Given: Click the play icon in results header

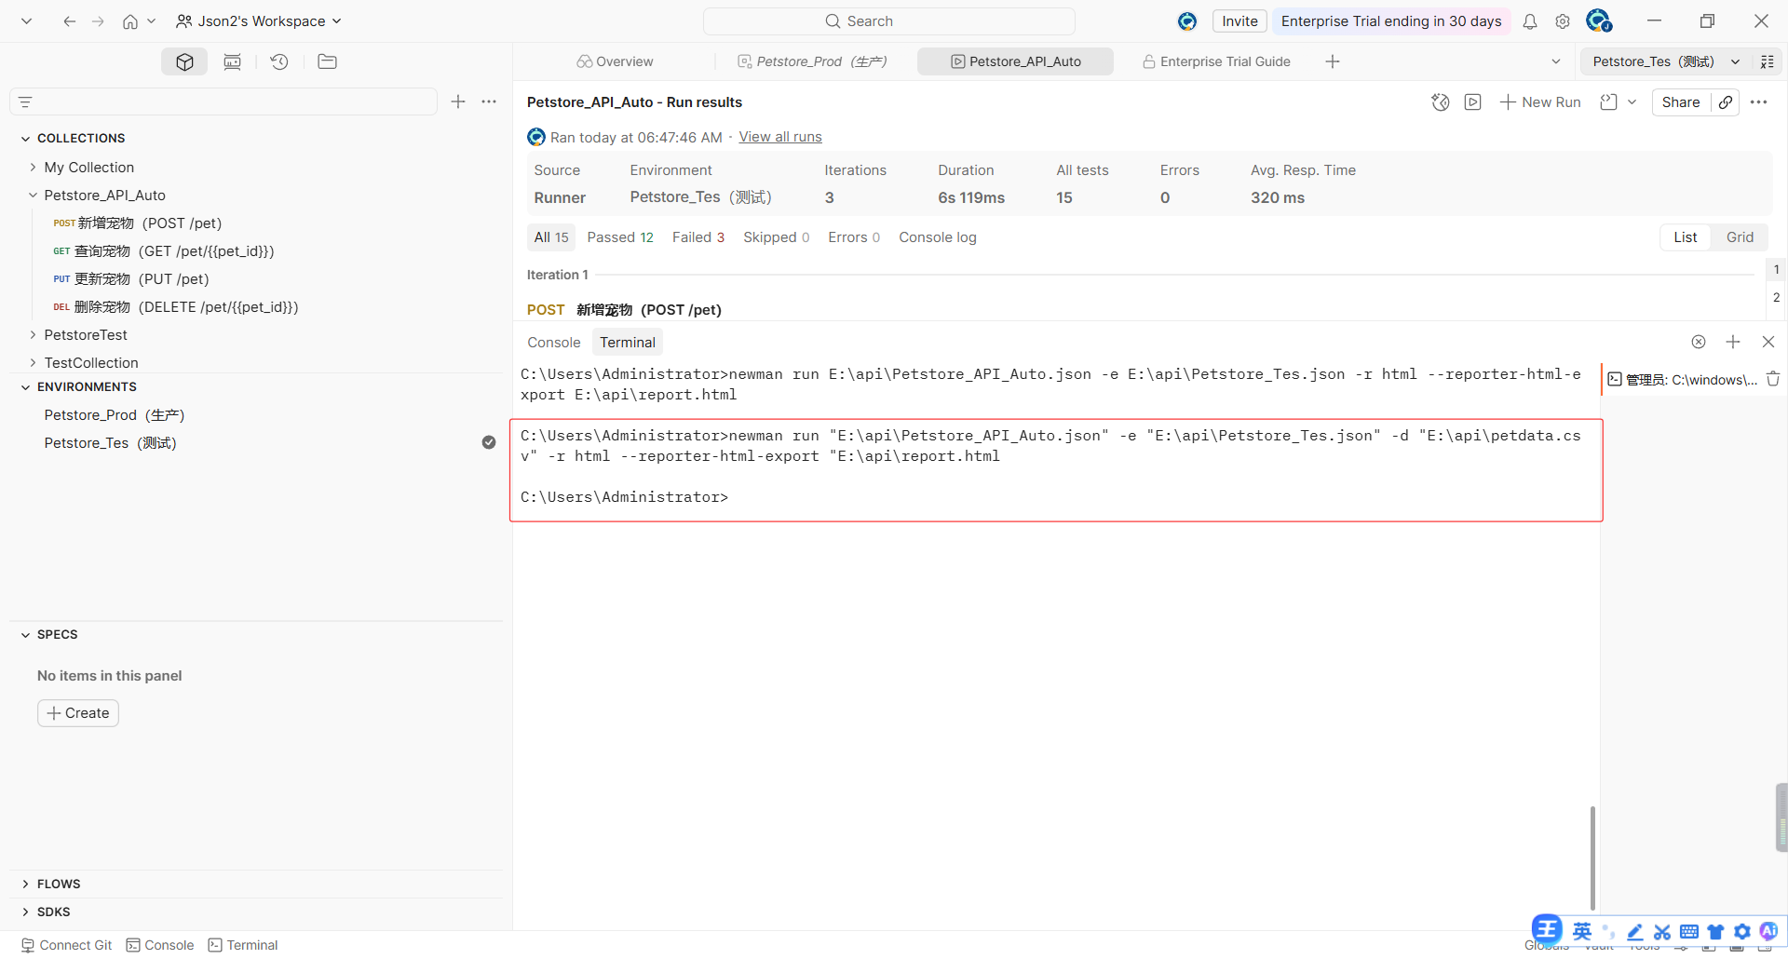Looking at the screenshot, I should [1472, 102].
